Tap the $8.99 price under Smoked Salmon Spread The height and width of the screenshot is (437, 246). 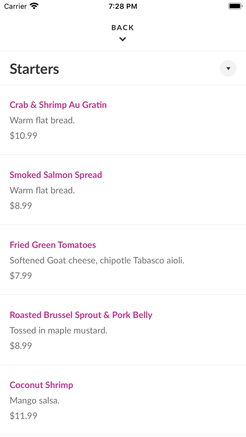pos(21,206)
